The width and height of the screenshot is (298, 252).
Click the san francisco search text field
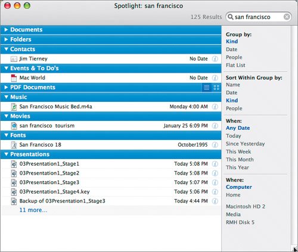tap(258, 17)
